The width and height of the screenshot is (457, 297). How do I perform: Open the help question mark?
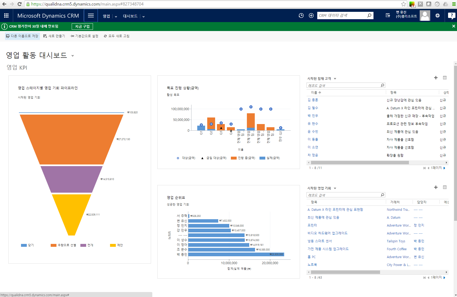[x=451, y=16]
